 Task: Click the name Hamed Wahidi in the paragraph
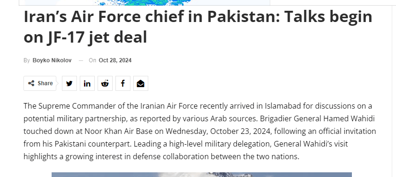point(345,118)
